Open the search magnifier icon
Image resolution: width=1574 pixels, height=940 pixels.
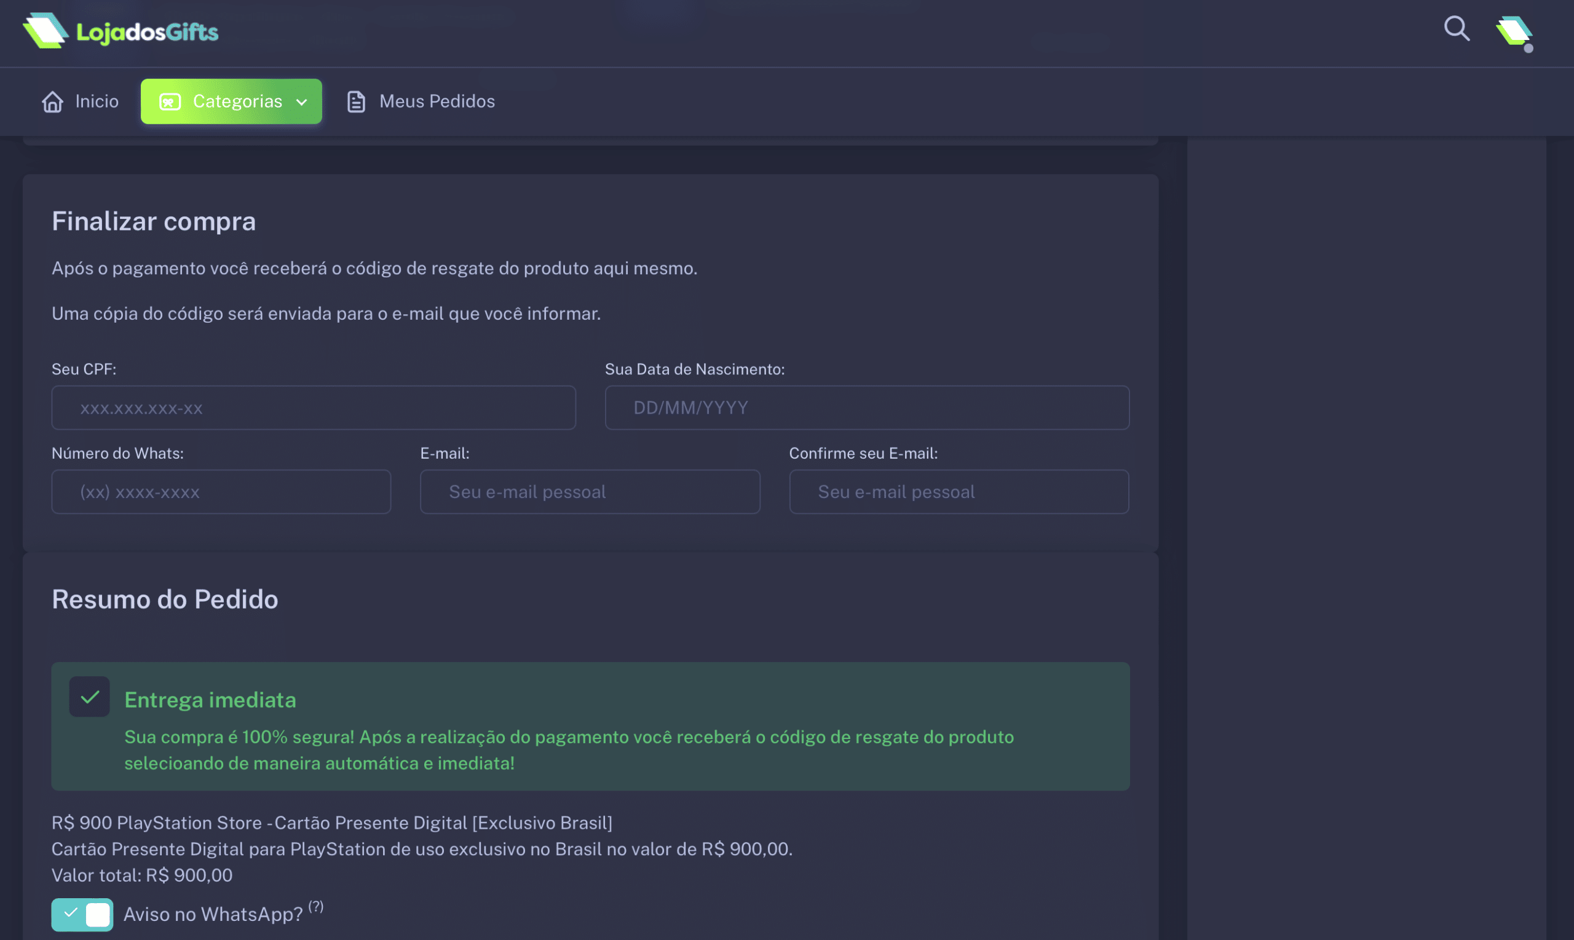pyautogui.click(x=1457, y=29)
